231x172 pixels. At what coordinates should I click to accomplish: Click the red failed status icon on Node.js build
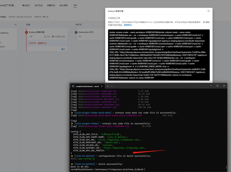[x=27, y=32]
